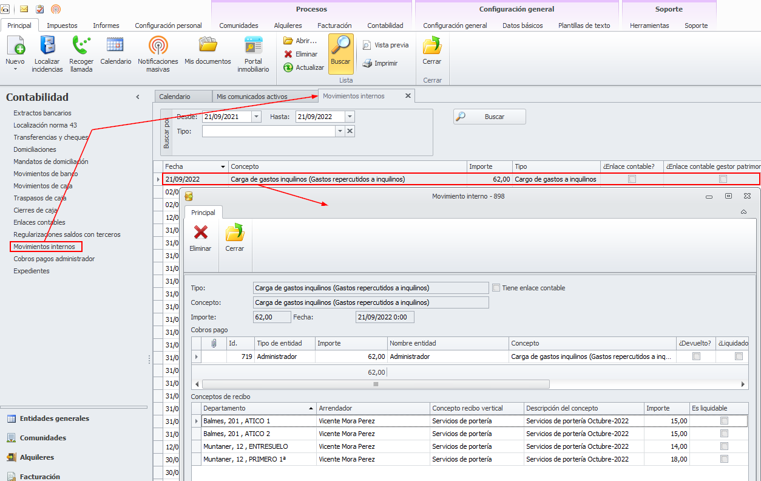Viewport: 761px width, 481px height.
Task: Switch to the Impuestos ribbon tab
Action: [x=62, y=26]
